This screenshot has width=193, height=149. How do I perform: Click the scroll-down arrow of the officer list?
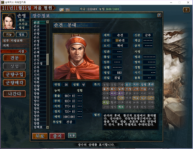click(48, 127)
